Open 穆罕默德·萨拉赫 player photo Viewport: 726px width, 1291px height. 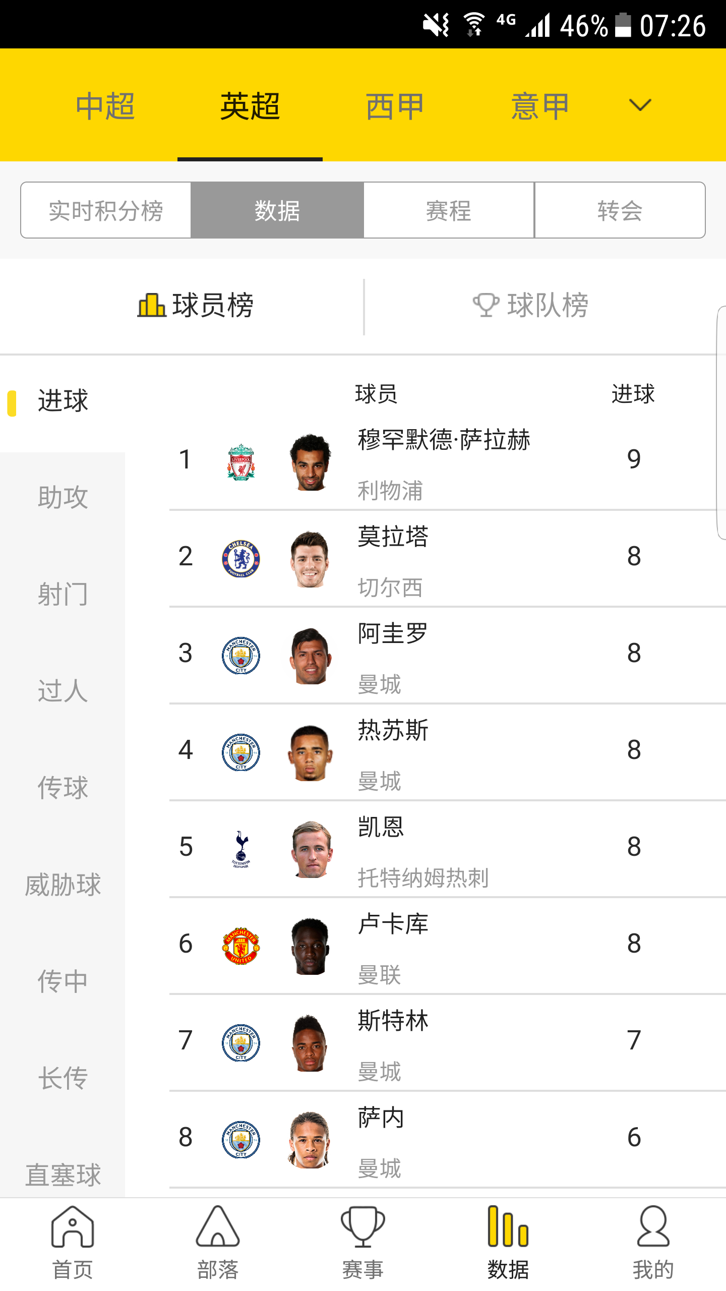point(311,462)
